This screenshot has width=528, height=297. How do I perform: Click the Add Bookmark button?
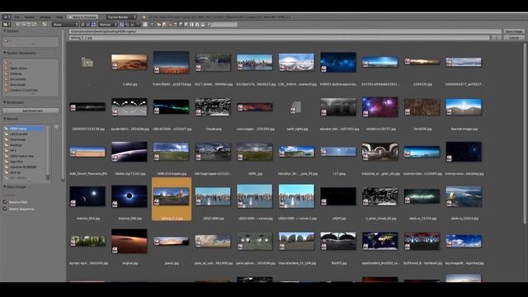point(31,111)
